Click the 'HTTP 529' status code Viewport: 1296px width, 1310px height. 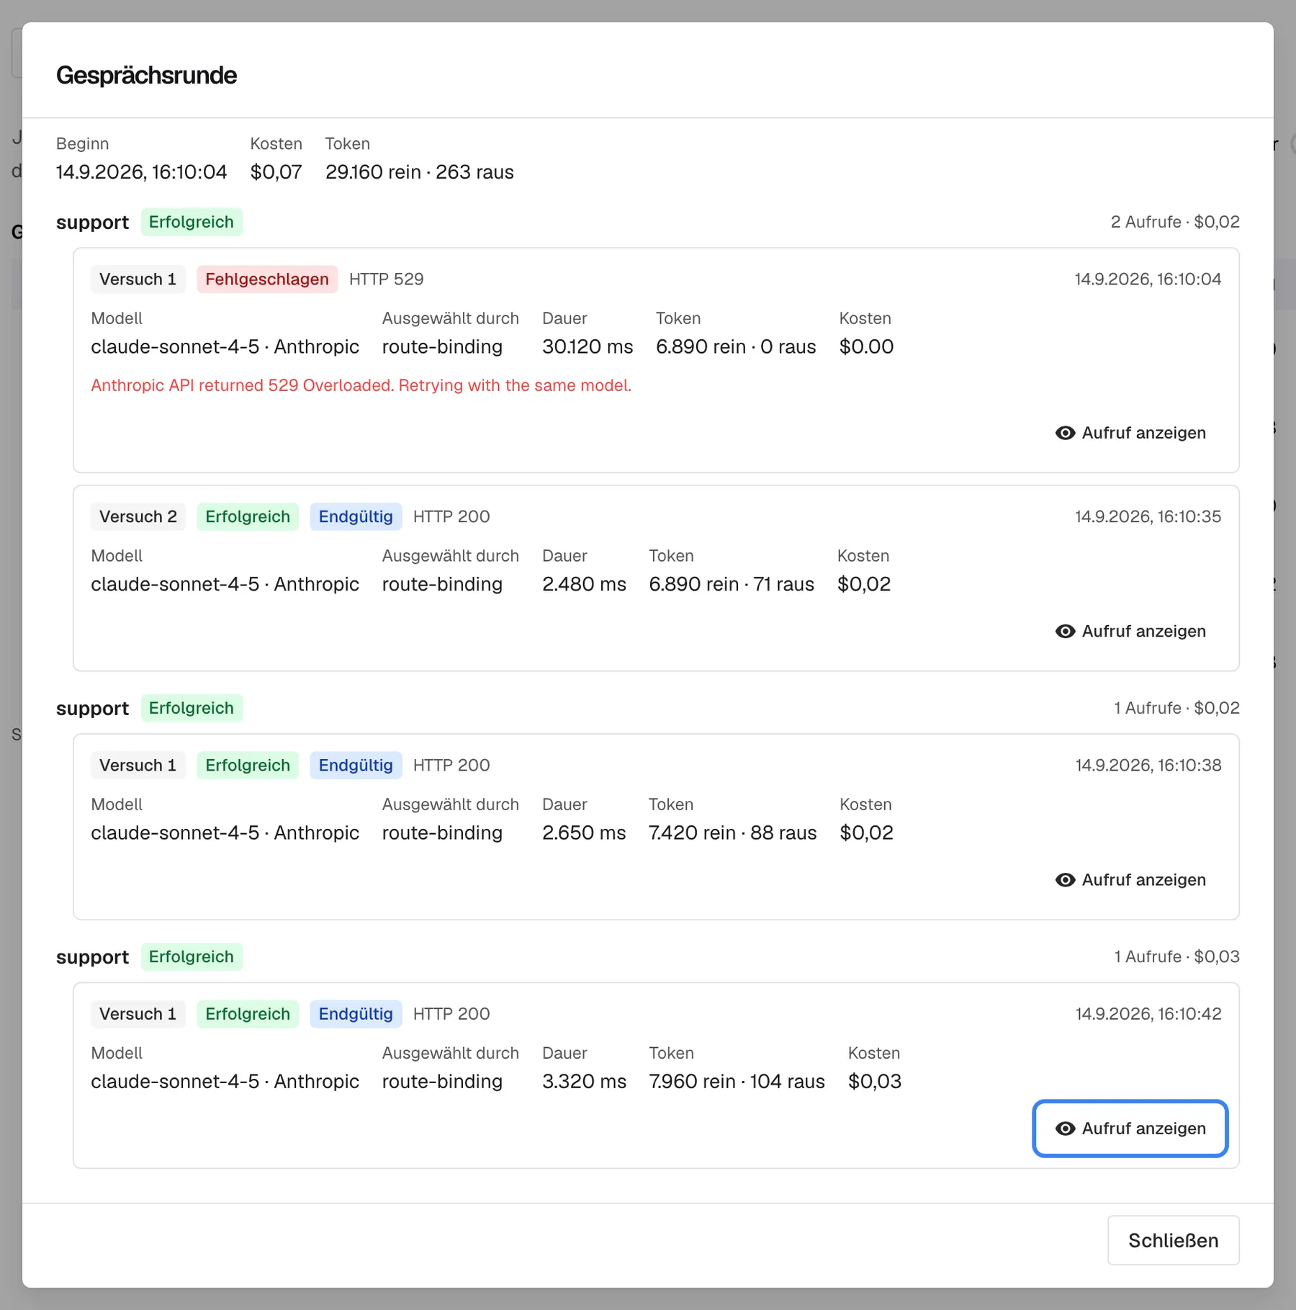[386, 279]
